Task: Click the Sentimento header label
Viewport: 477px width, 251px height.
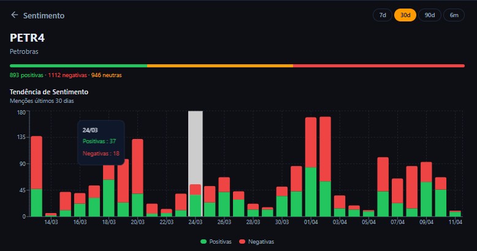Action: (x=44, y=15)
